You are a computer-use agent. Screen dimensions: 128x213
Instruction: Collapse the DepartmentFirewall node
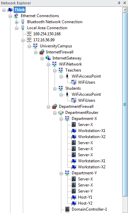coord(48,107)
